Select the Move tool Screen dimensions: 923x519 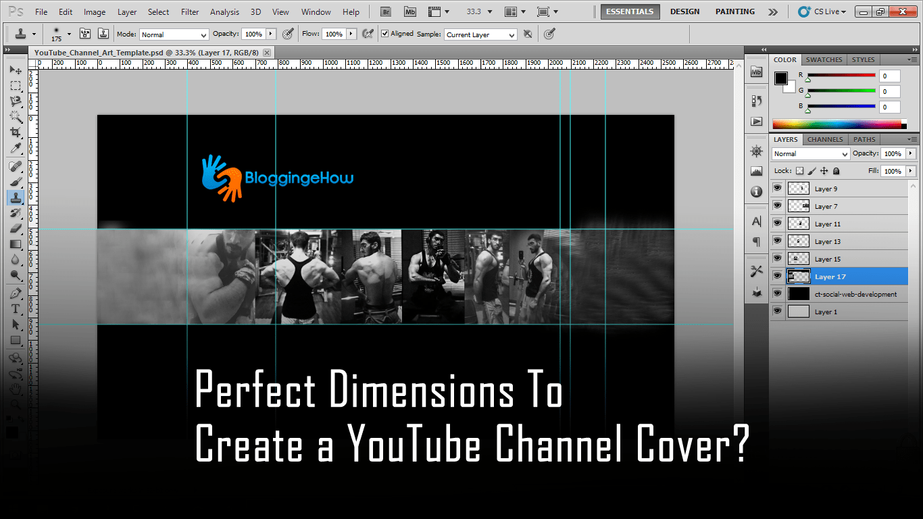coord(16,70)
